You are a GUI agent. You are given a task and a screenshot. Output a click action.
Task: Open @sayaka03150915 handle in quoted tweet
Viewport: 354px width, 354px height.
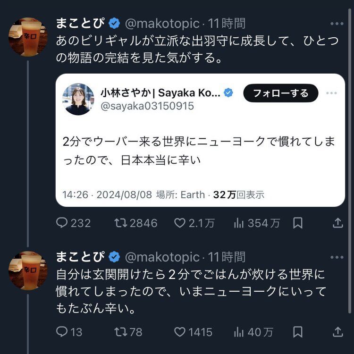click(x=147, y=106)
